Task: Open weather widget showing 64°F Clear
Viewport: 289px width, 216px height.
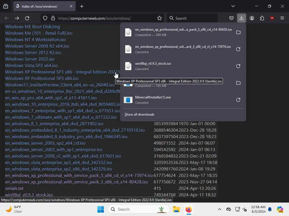Action: coord(14,209)
